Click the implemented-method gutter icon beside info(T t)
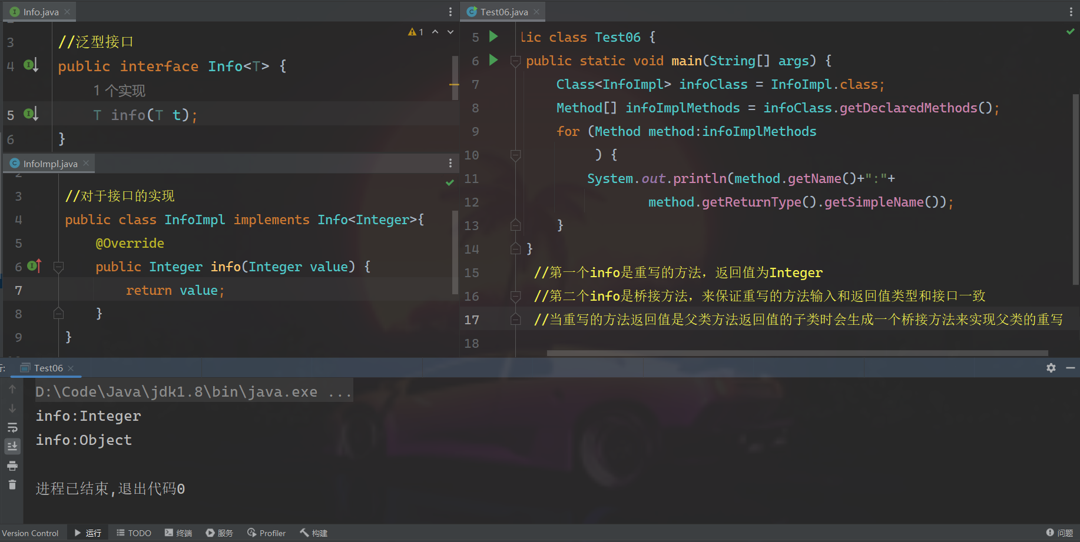Screen dimensions: 1080x542 click(x=31, y=114)
